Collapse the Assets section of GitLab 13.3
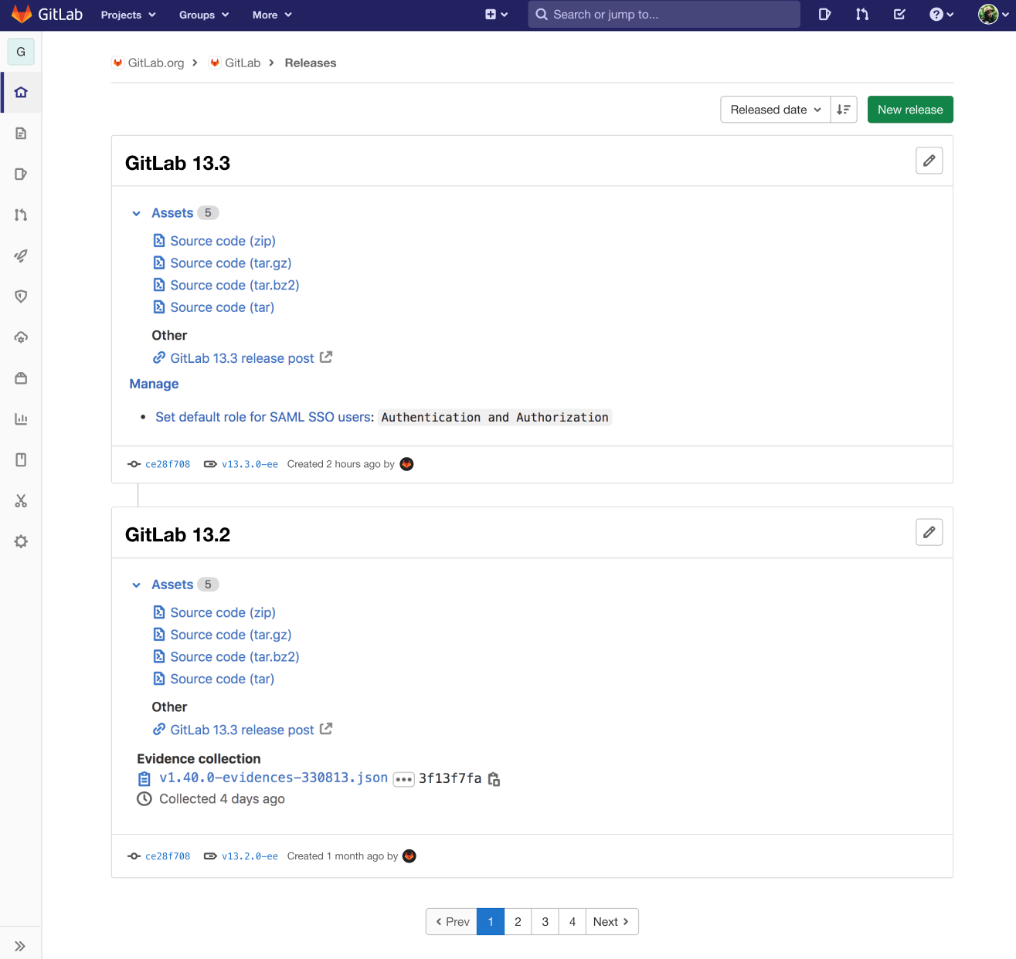 136,213
